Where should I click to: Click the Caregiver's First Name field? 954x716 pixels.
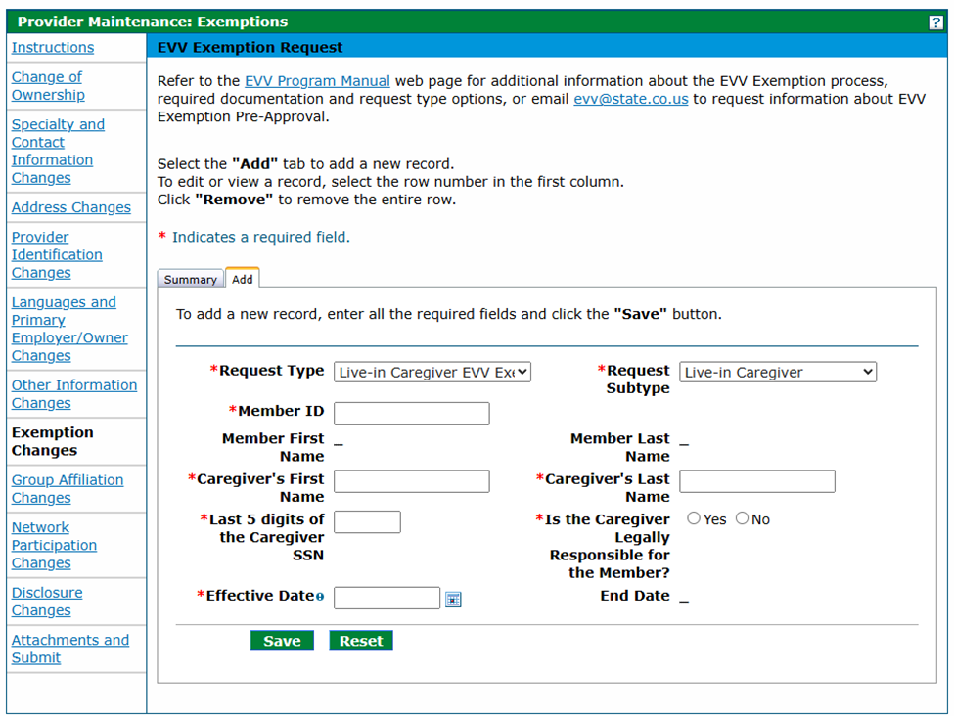pos(411,481)
